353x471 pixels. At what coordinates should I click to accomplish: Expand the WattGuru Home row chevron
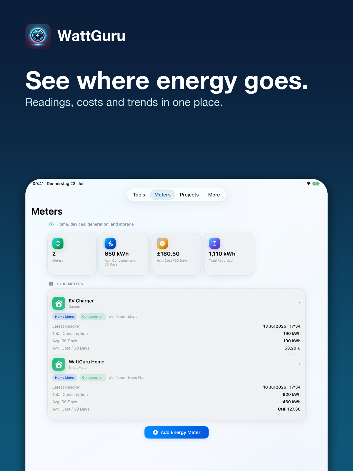[299, 364]
